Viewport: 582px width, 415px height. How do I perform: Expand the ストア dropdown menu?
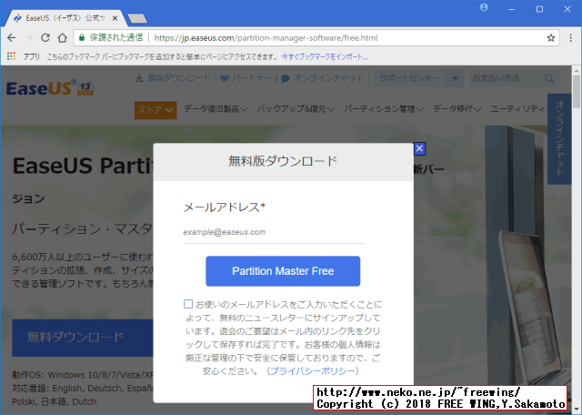156,110
